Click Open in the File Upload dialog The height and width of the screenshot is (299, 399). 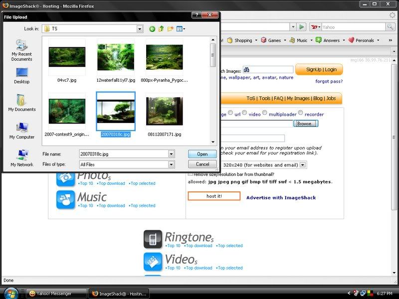(x=202, y=154)
